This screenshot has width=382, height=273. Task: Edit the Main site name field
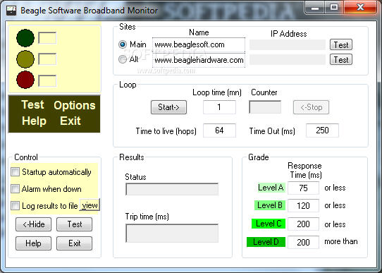click(199, 45)
